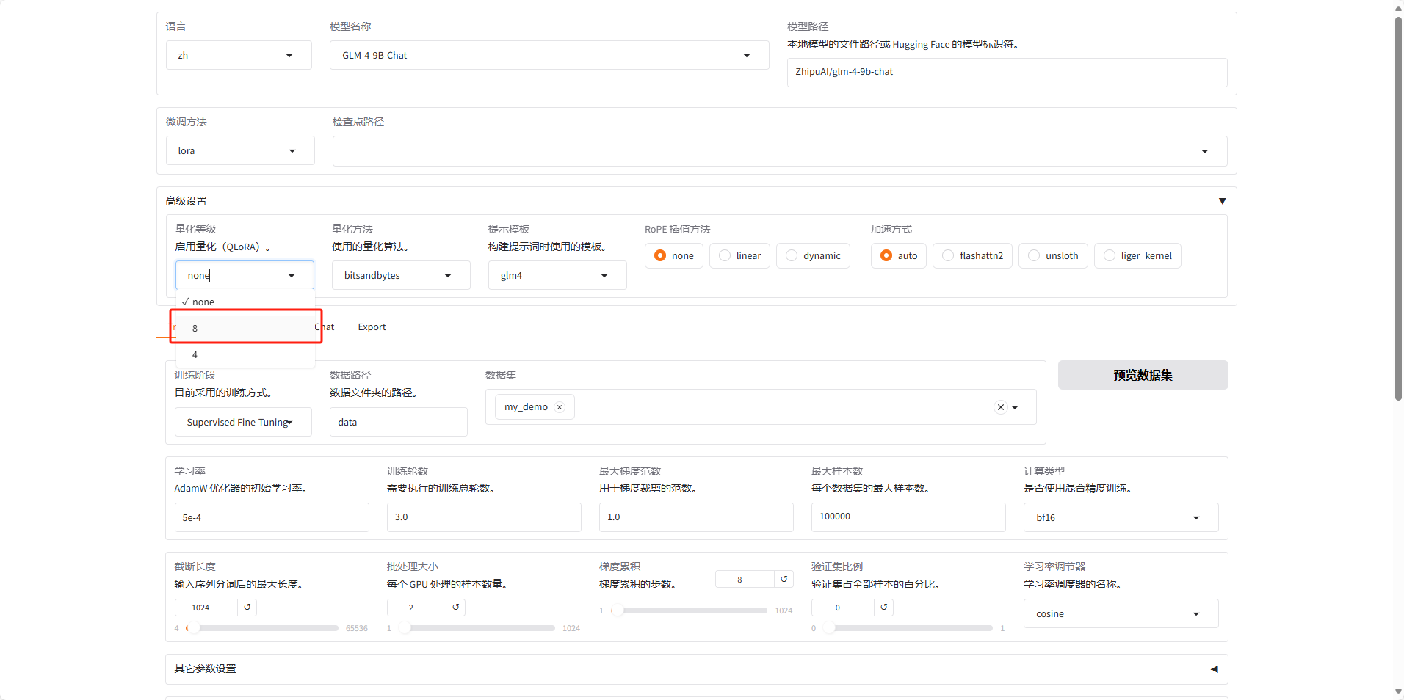Select 8 in quantization level list
The image size is (1404, 700).
pyautogui.click(x=245, y=328)
